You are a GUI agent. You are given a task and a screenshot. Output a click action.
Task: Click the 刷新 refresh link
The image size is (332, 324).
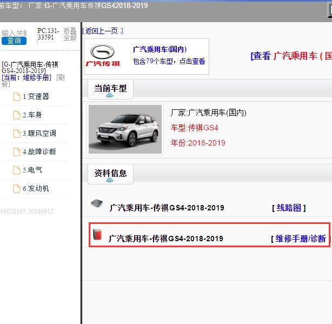pyautogui.click(x=33, y=81)
